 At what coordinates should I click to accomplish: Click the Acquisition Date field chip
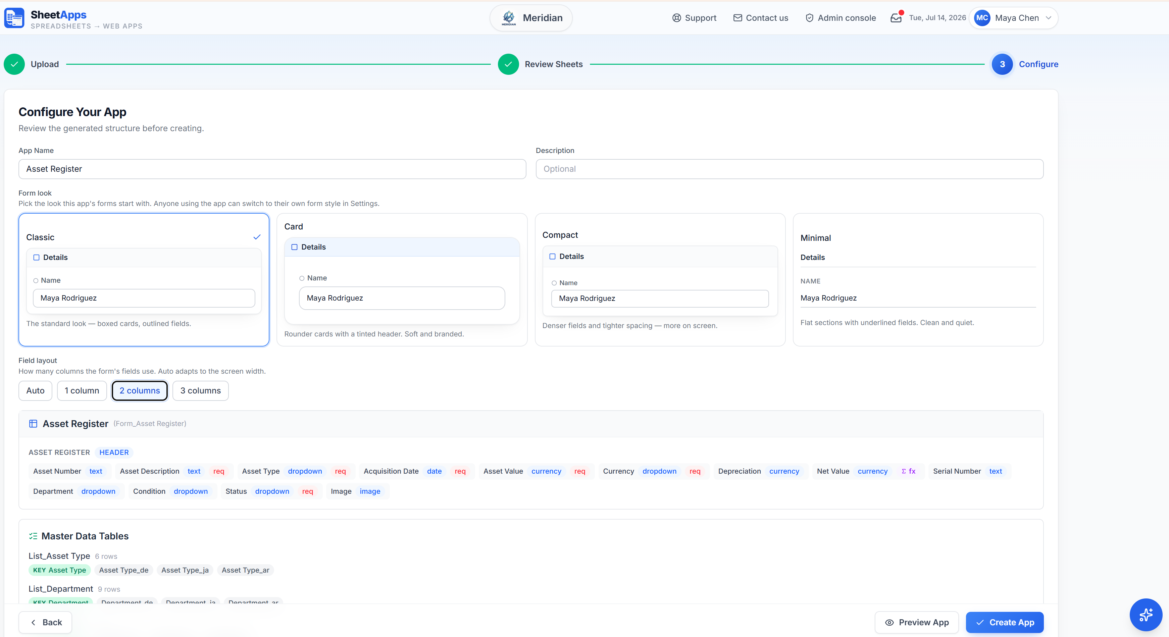[417, 471]
